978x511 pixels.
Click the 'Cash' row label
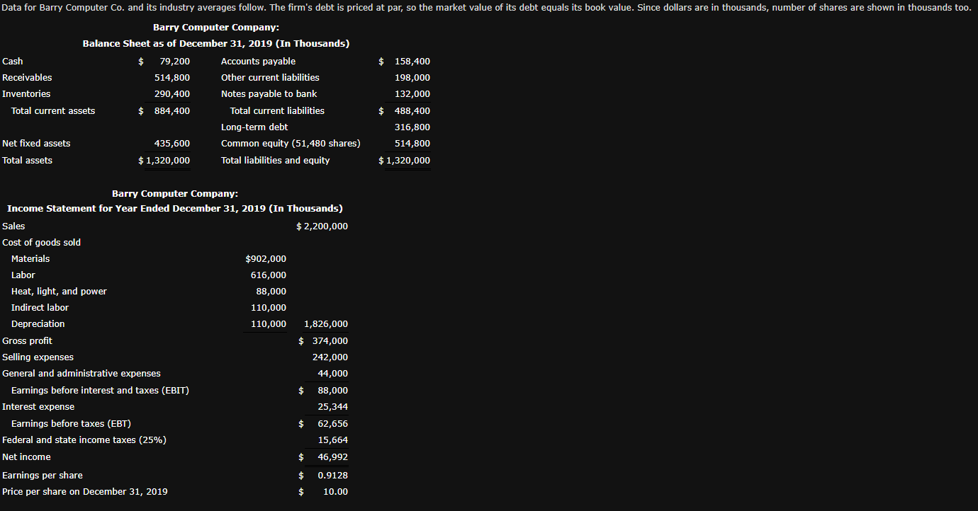click(x=13, y=62)
